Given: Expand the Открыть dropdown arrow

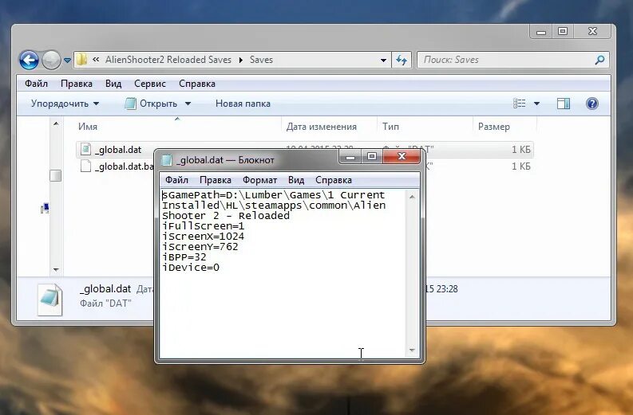Looking at the screenshot, I should tap(188, 104).
